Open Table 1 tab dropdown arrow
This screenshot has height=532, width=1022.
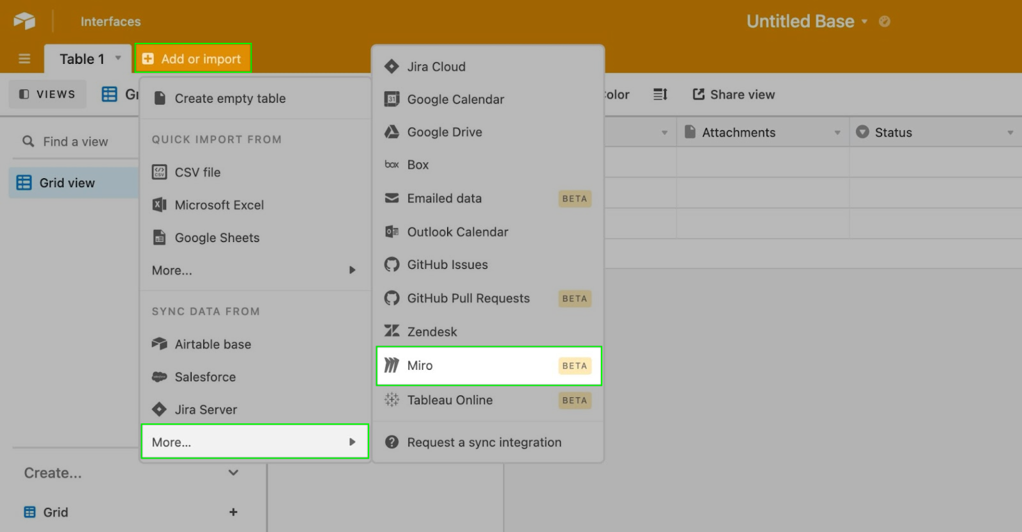tap(118, 58)
